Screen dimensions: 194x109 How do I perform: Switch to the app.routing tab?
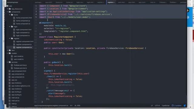(142, 2)
